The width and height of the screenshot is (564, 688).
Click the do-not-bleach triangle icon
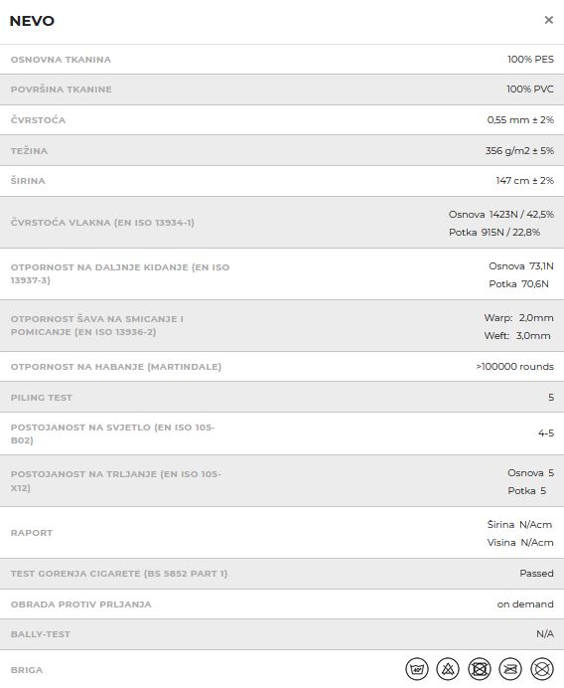(448, 669)
